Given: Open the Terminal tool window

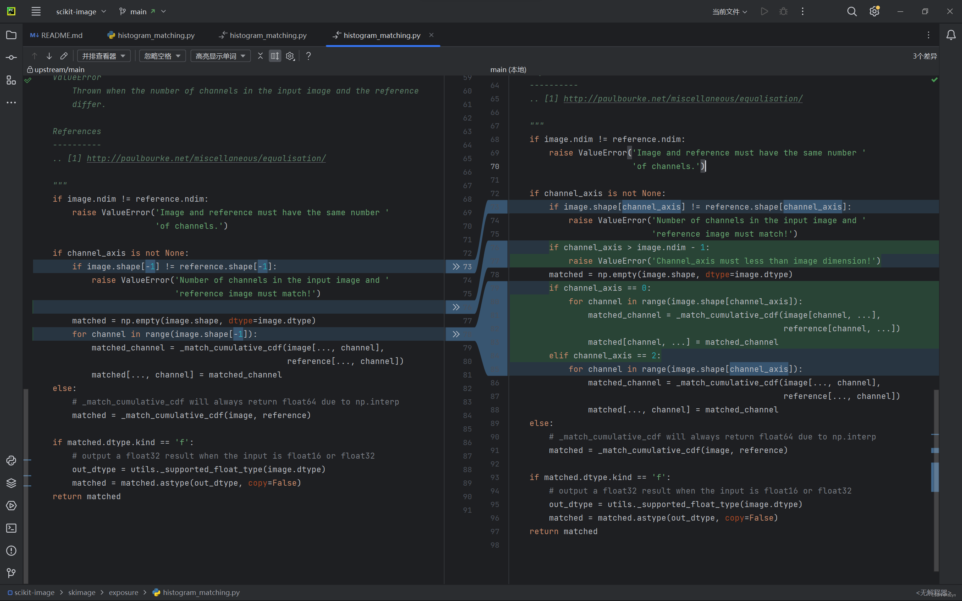Looking at the screenshot, I should (11, 528).
